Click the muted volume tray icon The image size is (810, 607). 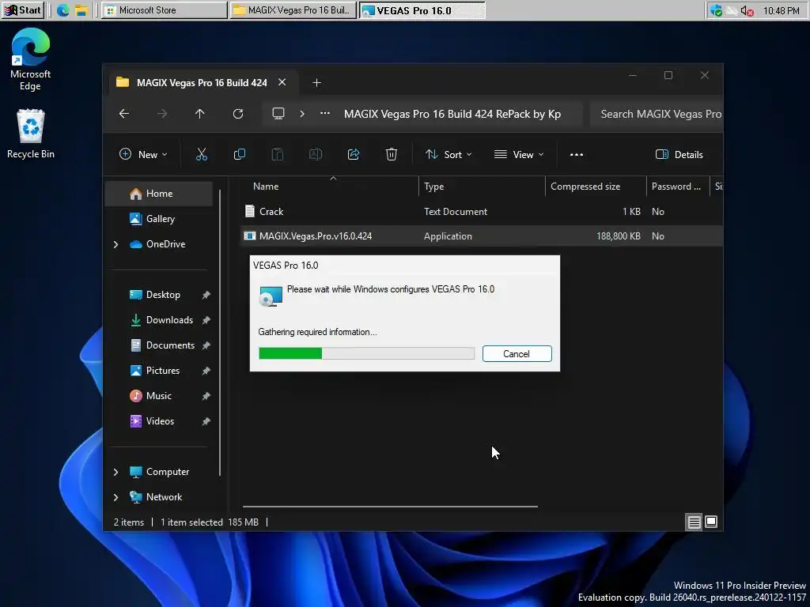(747, 11)
